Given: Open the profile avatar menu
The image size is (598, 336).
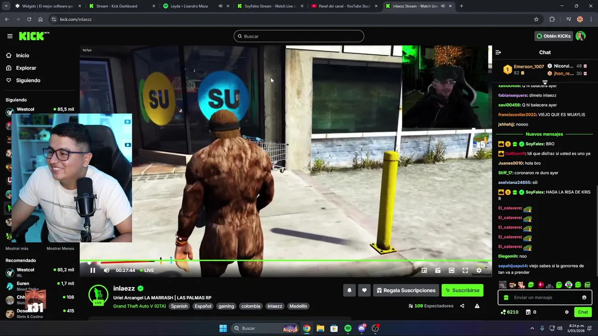Looking at the screenshot, I should tap(581, 36).
